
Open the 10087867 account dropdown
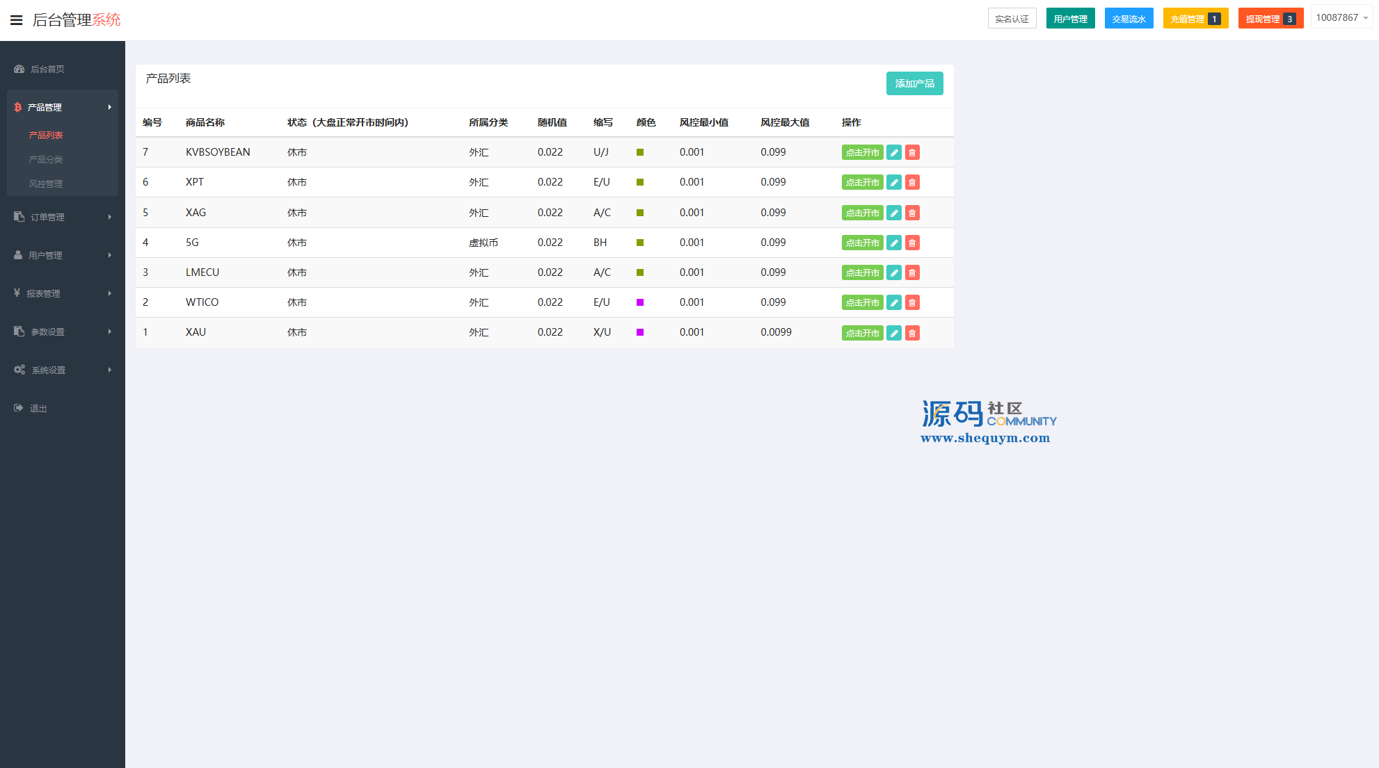coord(1341,18)
